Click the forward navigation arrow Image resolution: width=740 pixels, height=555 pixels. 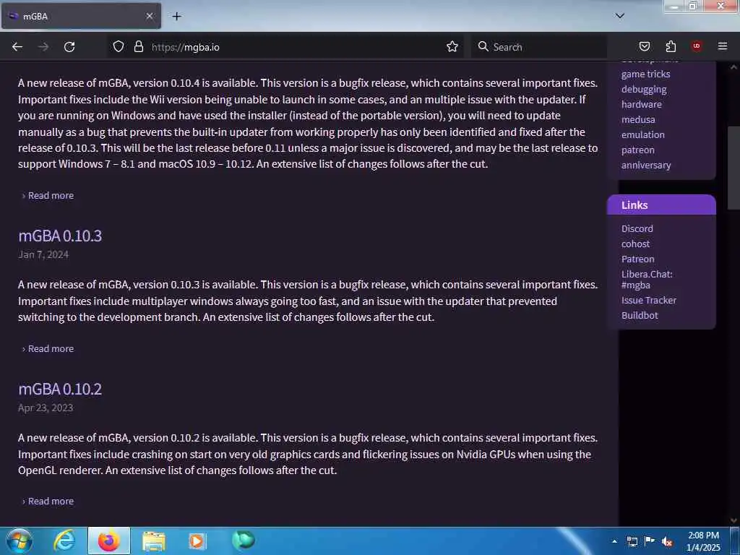43,47
